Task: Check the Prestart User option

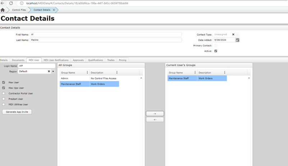Action: click(x=4, y=99)
